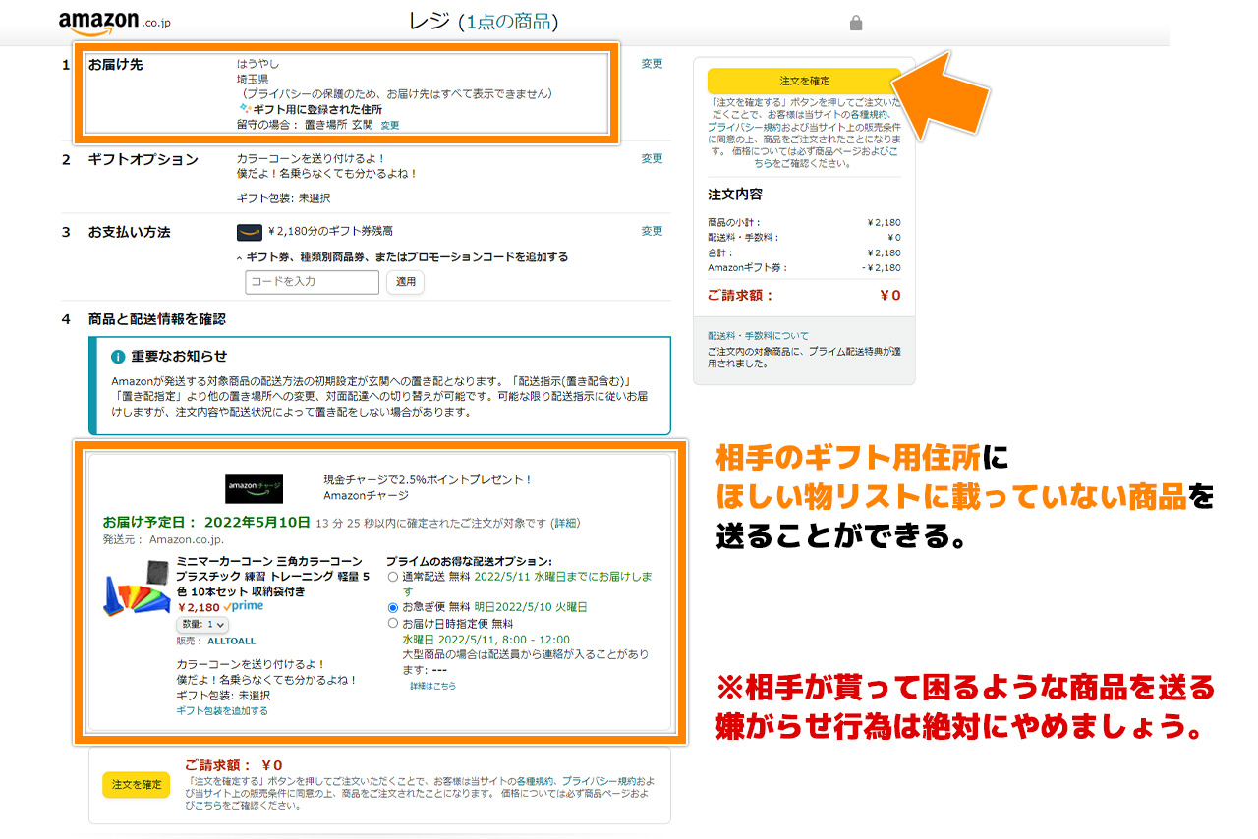Click the info icon beside 重要なお知らせ

pos(118,357)
